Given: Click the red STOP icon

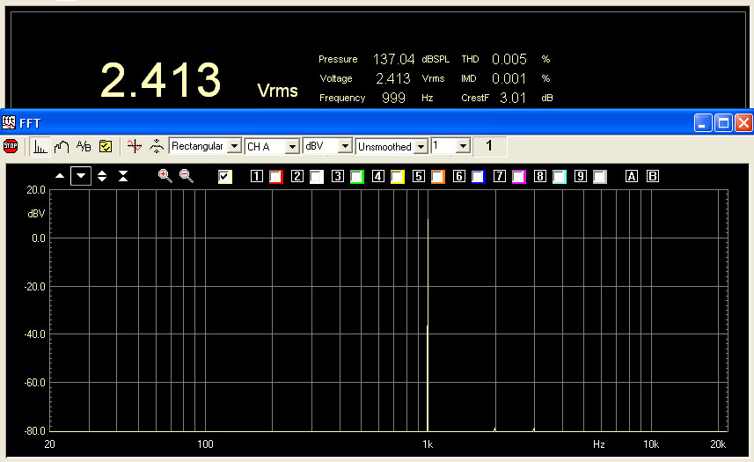Looking at the screenshot, I should point(11,146).
